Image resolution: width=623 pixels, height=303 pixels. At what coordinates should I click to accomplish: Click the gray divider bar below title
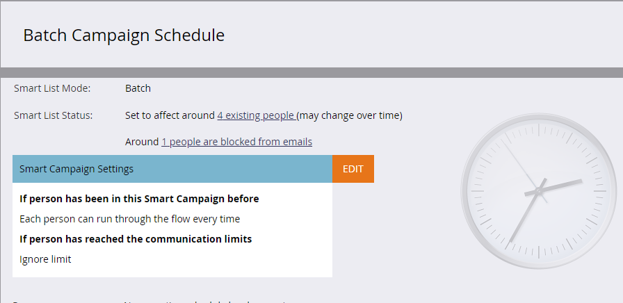(x=311, y=72)
